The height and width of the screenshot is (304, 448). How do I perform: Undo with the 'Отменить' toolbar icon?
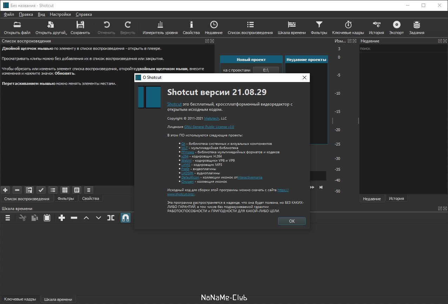(x=106, y=28)
